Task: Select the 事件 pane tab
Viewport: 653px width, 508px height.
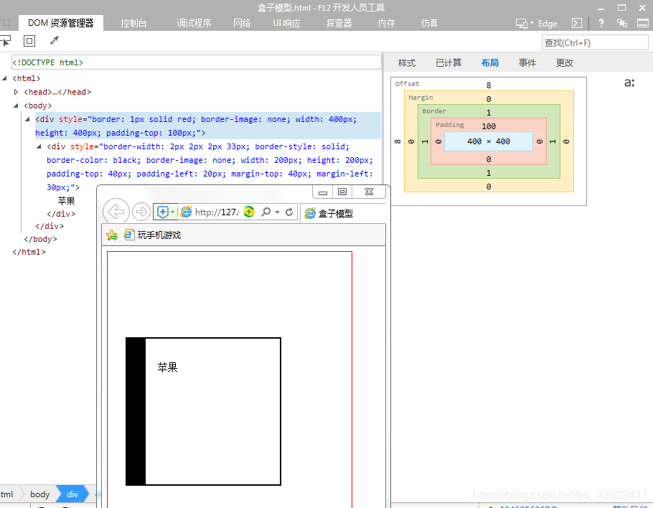Action: (x=527, y=63)
